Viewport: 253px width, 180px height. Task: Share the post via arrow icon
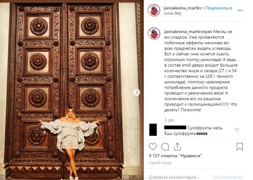coord(177,147)
